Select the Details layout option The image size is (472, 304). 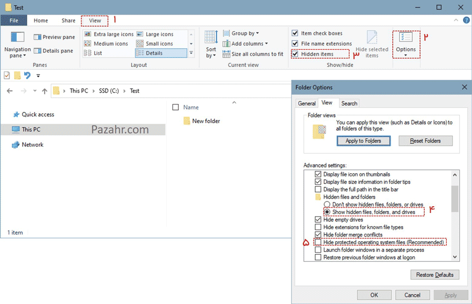click(x=161, y=53)
